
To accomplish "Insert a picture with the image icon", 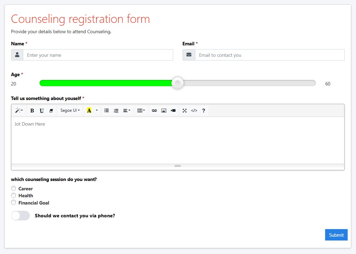I will 164,111.
